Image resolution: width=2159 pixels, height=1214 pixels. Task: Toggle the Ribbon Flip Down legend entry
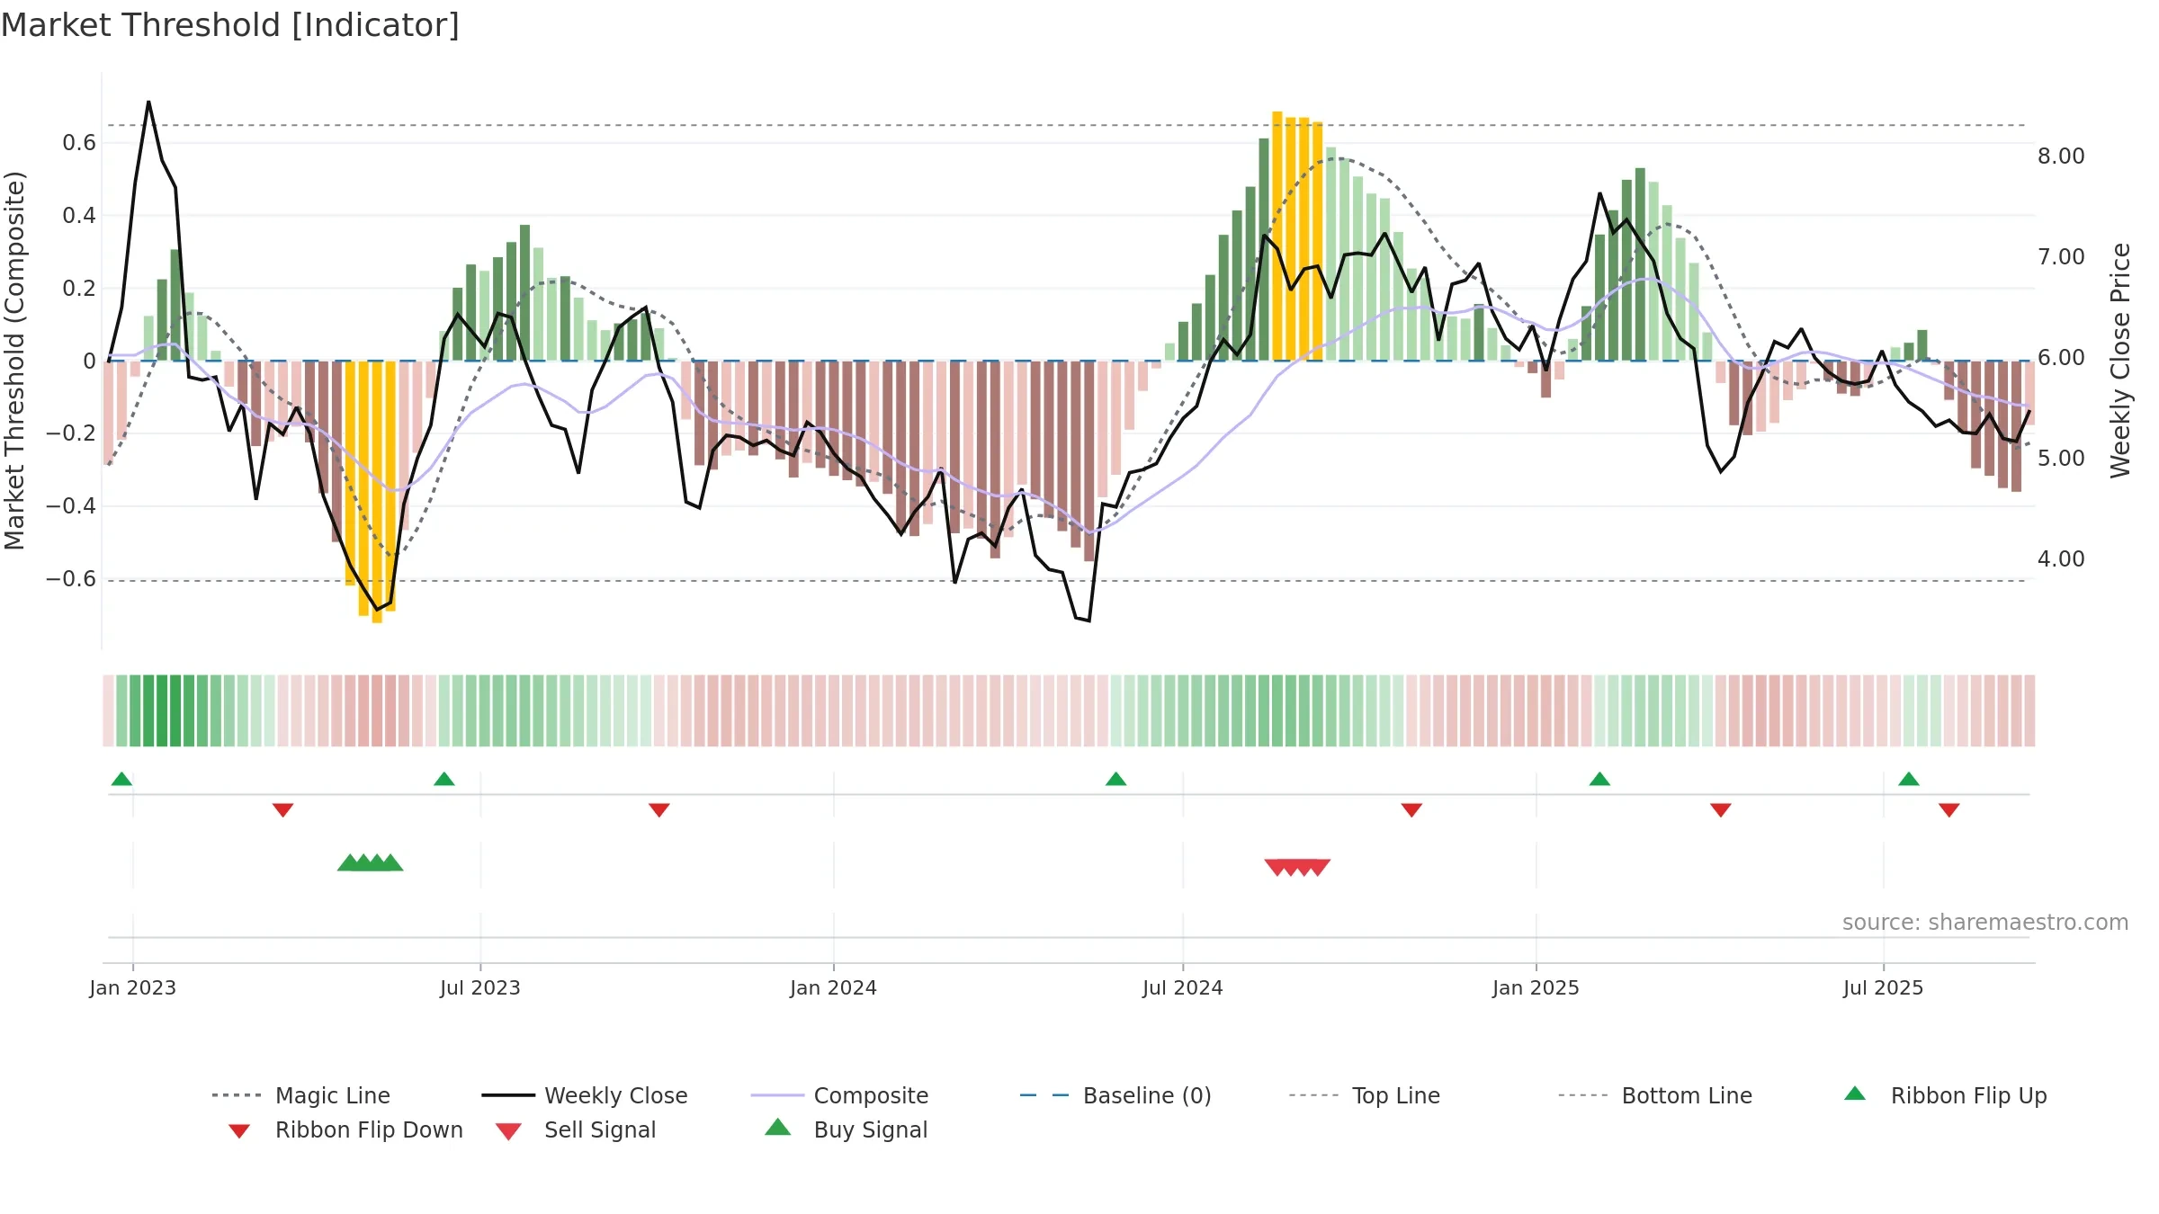pyautogui.click(x=345, y=1129)
